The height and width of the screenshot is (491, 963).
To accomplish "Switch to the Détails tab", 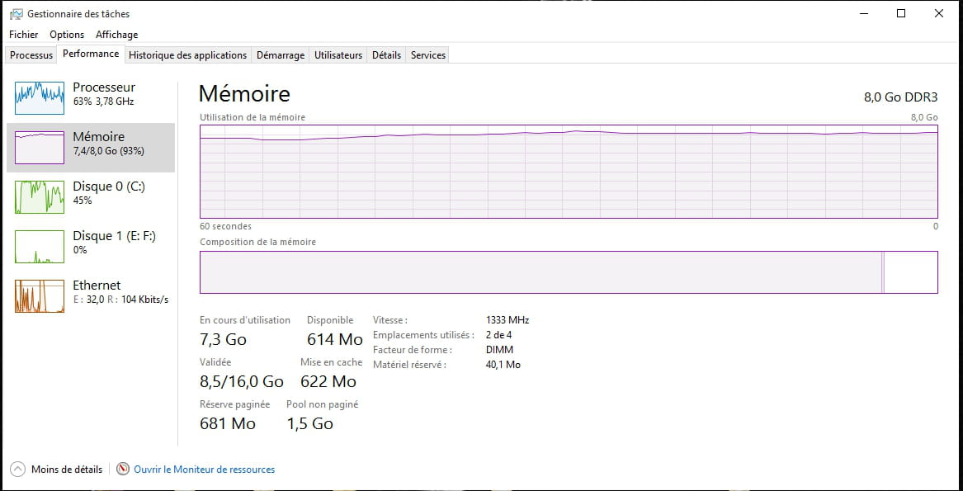I will [386, 55].
